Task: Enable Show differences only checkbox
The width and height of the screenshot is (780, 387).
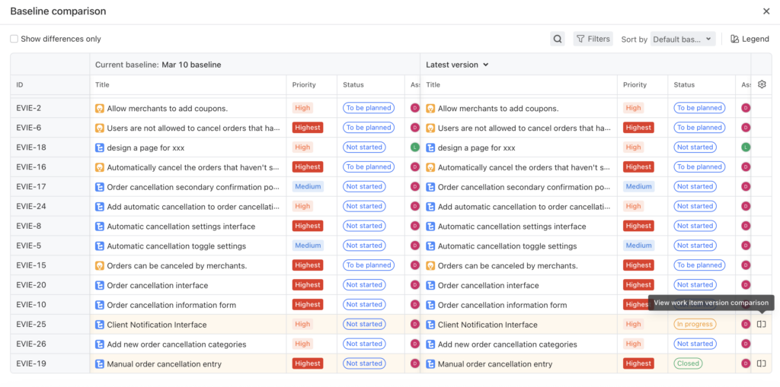Action: (x=14, y=39)
